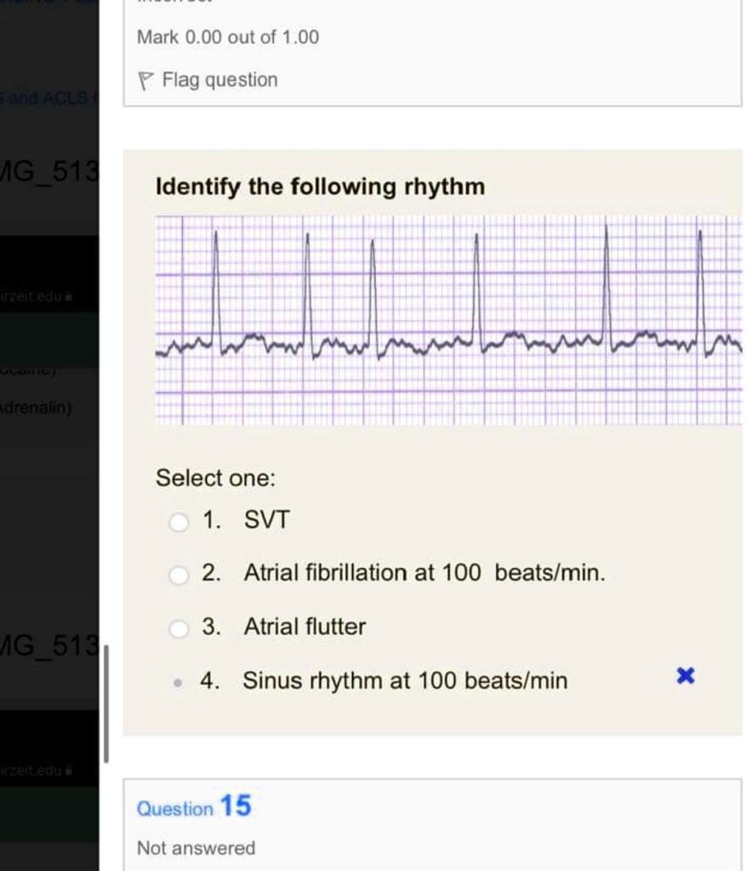This screenshot has height=871, width=747.
Task: Click the vertical scrollbar in dark sidebar
Action: pyautogui.click(x=106, y=703)
